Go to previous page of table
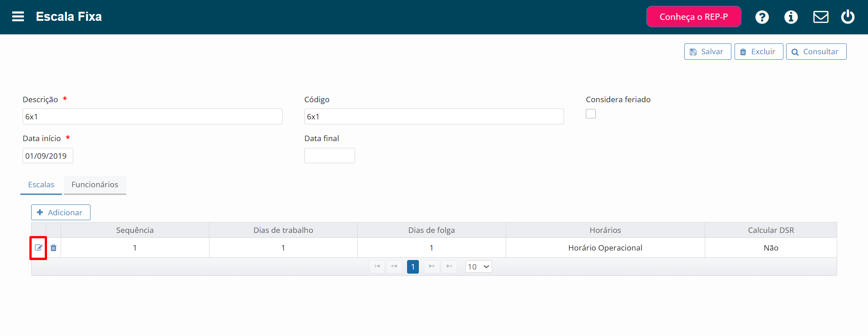868x336 pixels. [x=394, y=266]
